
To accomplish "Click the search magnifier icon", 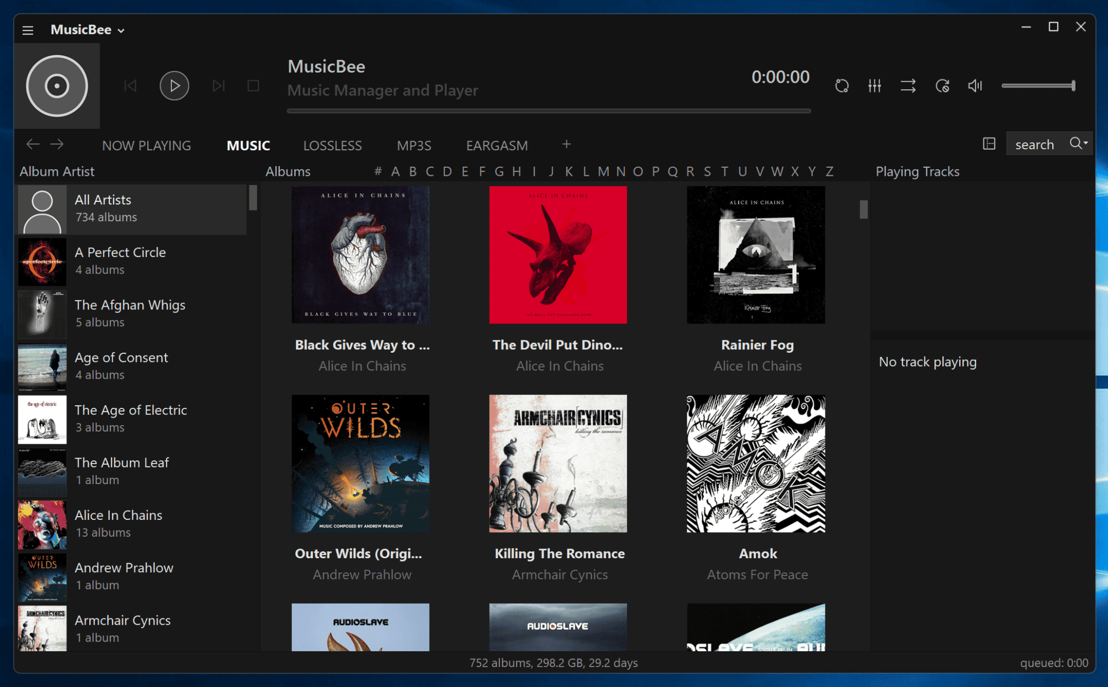I will pos(1076,143).
